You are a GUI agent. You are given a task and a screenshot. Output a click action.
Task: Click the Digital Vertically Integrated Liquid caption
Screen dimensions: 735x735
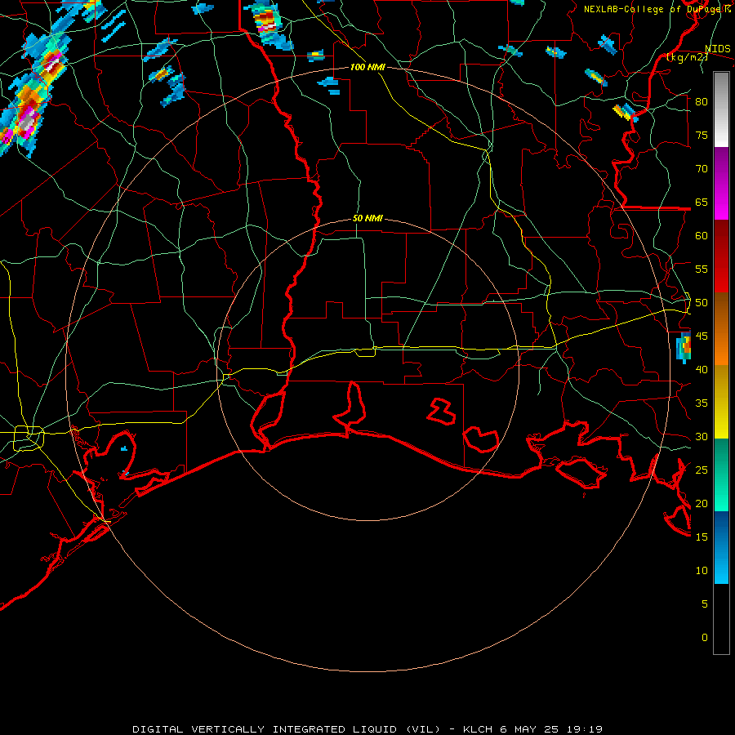pos(367,729)
